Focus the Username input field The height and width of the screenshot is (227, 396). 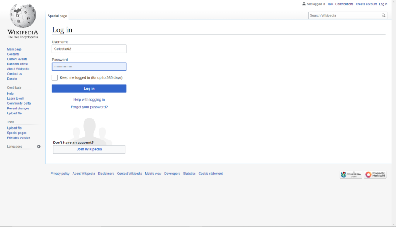[89, 49]
